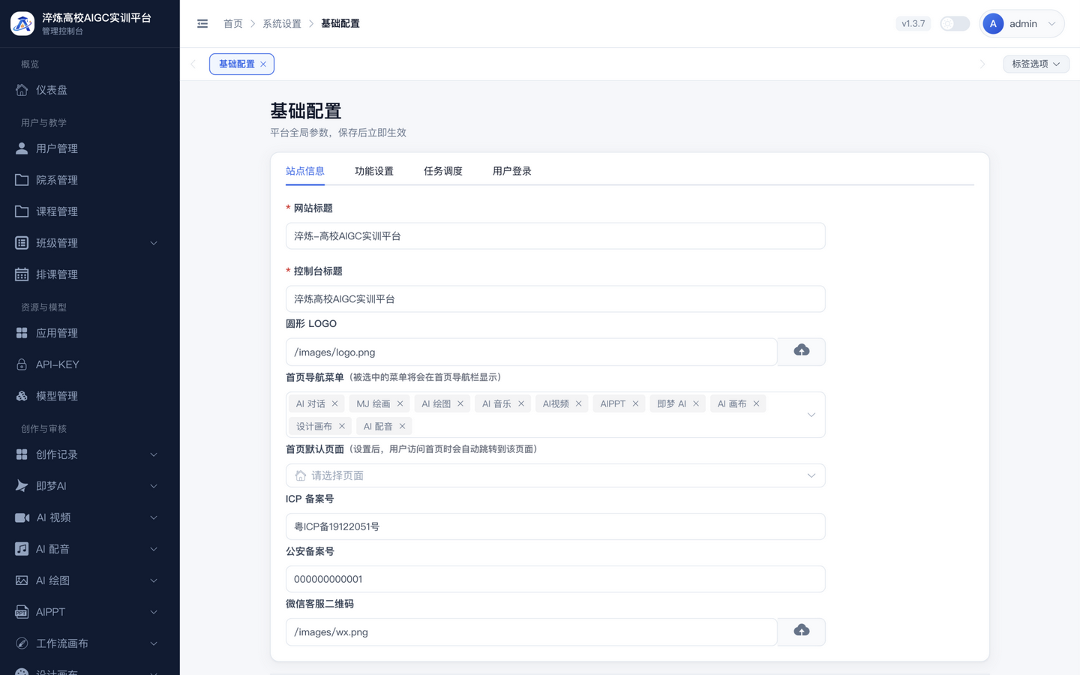
Task: Click the AI 配音 music icon
Action: tap(22, 549)
